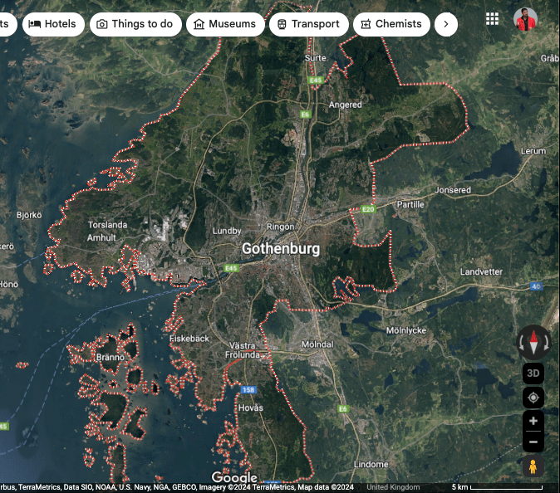
Task: Zoom out with the minus button
Action: (x=533, y=442)
